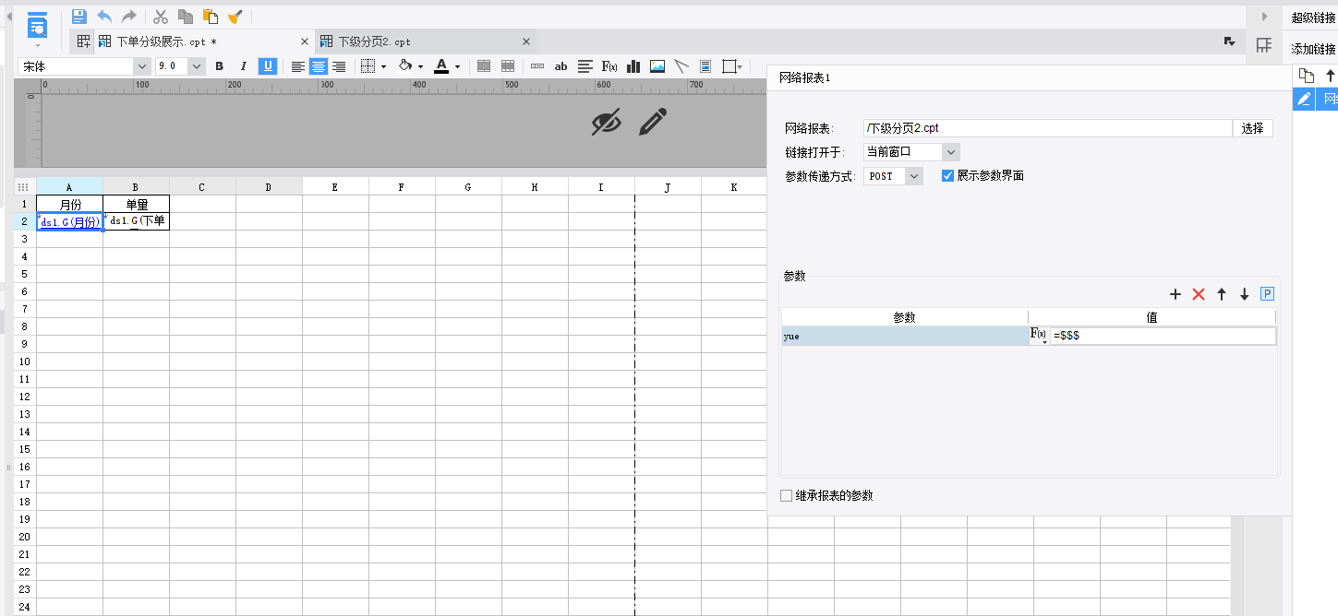Image resolution: width=1338 pixels, height=616 pixels.
Task: Click the copy link icon in right panel
Action: click(x=1306, y=76)
